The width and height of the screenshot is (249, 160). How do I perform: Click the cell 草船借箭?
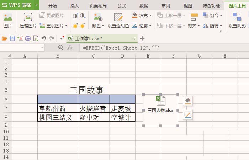point(58,108)
